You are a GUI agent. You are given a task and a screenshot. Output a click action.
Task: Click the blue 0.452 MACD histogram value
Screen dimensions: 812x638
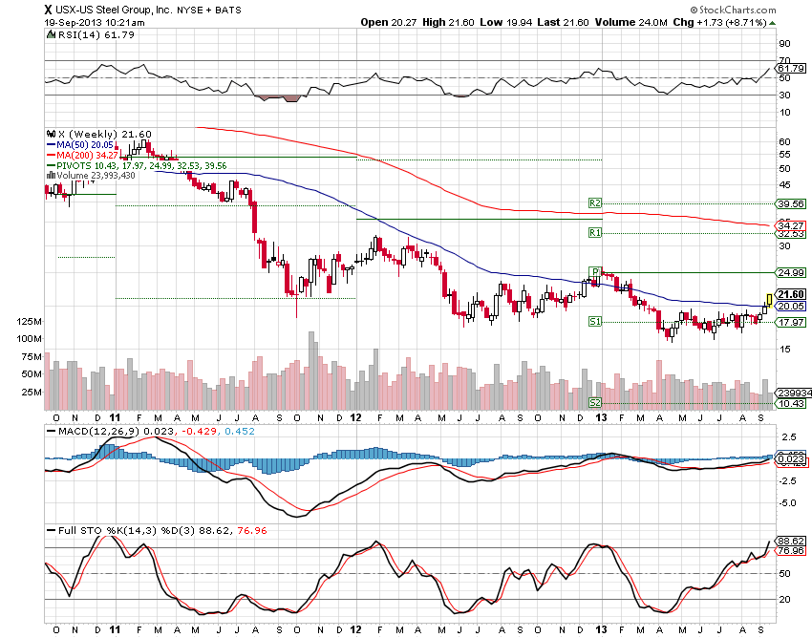pyautogui.click(x=240, y=432)
